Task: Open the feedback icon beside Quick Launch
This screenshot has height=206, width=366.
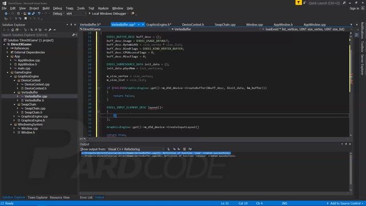Action: coord(305,3)
